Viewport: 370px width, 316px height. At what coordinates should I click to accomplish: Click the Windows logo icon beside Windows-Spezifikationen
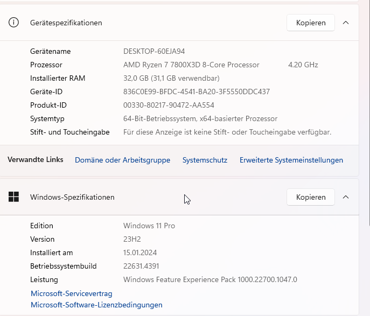click(13, 197)
